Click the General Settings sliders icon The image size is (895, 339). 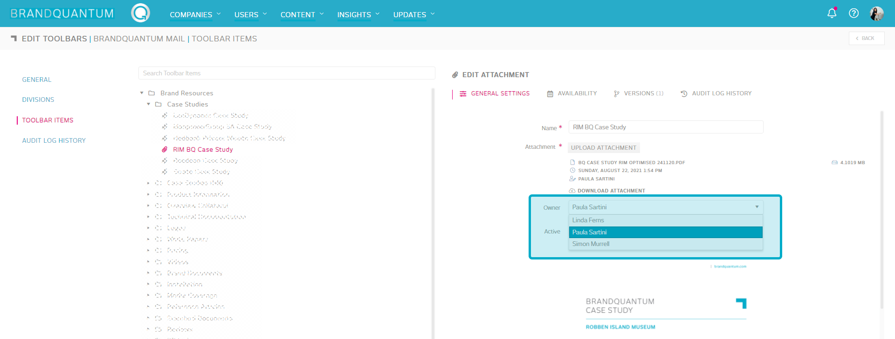click(x=463, y=93)
